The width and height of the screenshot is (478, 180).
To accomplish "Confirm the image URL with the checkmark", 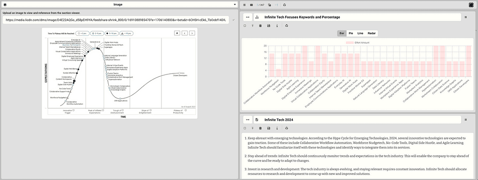I will coord(233,20).
